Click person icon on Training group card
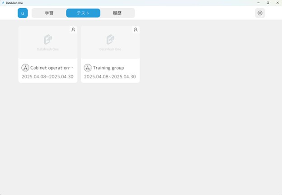The height and width of the screenshot is (195, 282). click(x=136, y=30)
